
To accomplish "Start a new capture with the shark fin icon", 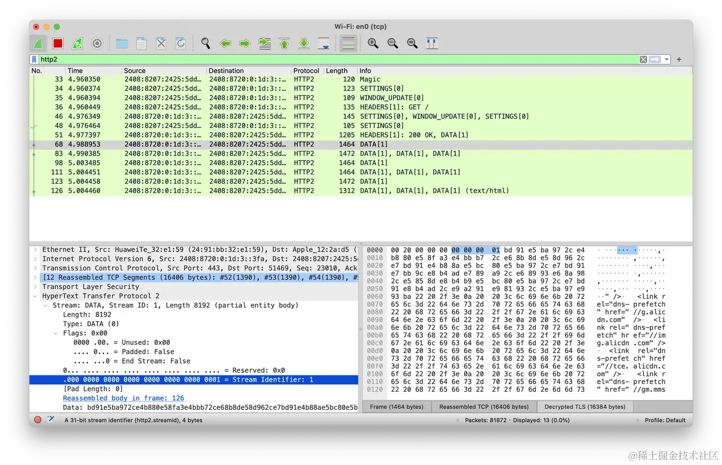I will point(39,43).
